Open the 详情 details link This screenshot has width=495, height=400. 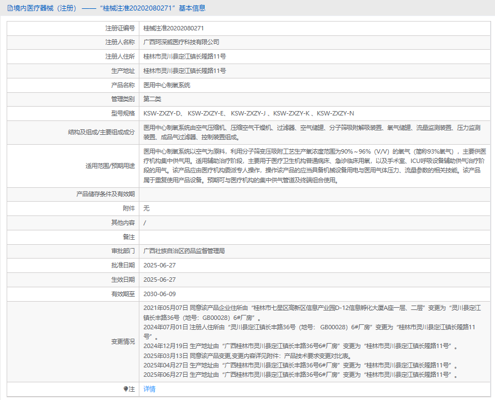click(149, 389)
